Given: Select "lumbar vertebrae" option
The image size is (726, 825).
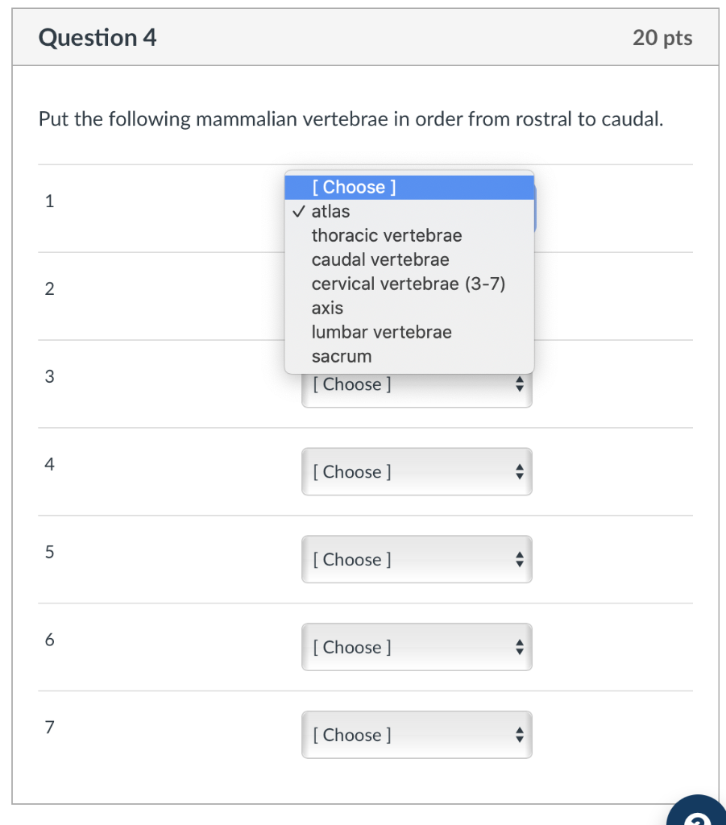Looking at the screenshot, I should click(x=381, y=333).
